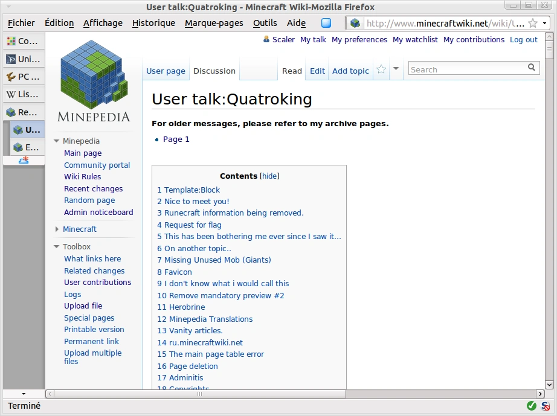
Task: Click the search magnifier icon
Action: [532, 67]
